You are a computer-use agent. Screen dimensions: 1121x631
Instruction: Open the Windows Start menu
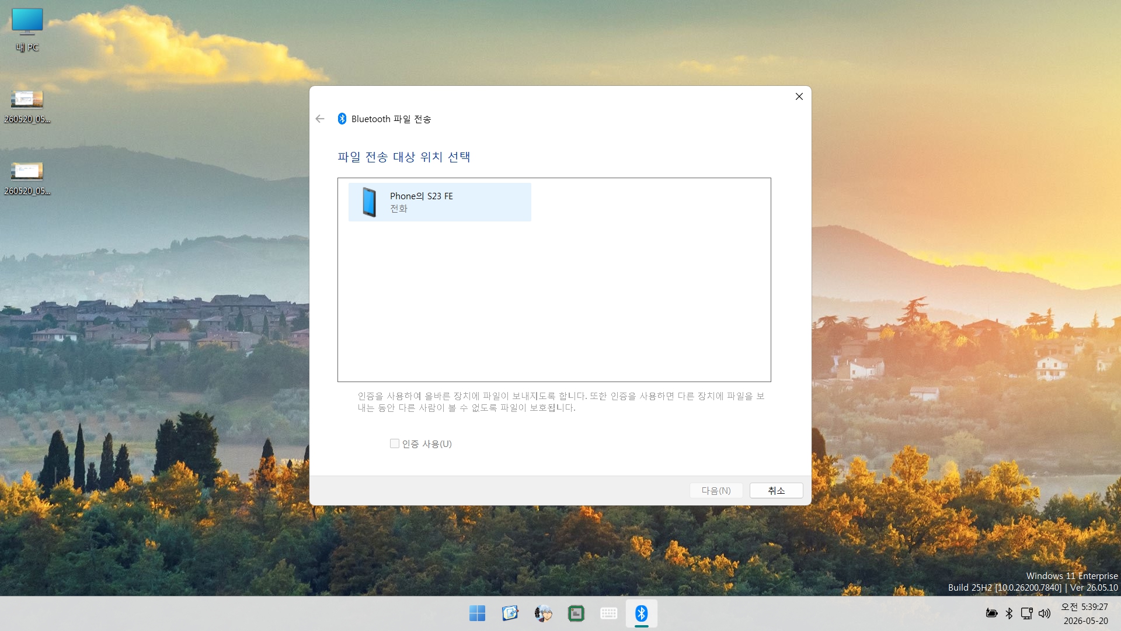click(477, 613)
